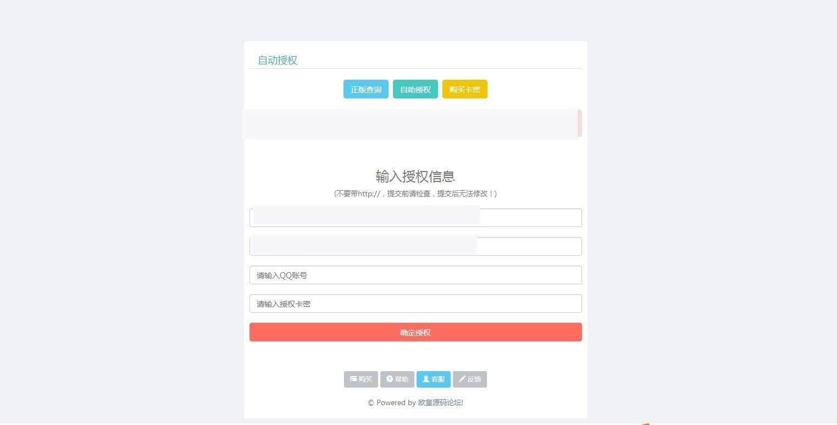Contact support with the 客服 button

pos(434,379)
